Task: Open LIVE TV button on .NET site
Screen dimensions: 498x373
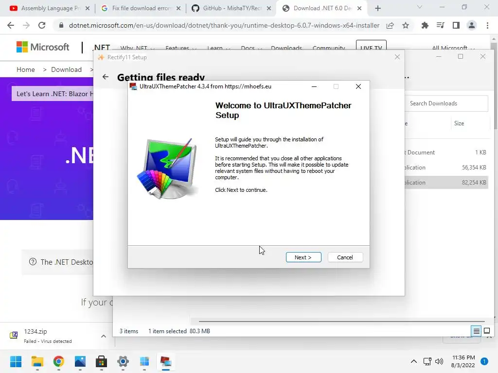Action: click(371, 46)
